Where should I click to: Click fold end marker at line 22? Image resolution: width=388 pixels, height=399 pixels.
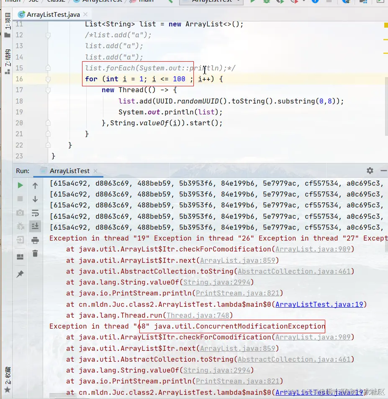48,145
